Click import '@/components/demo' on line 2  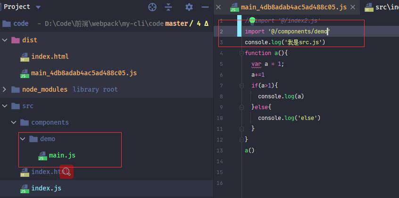tap(288, 32)
